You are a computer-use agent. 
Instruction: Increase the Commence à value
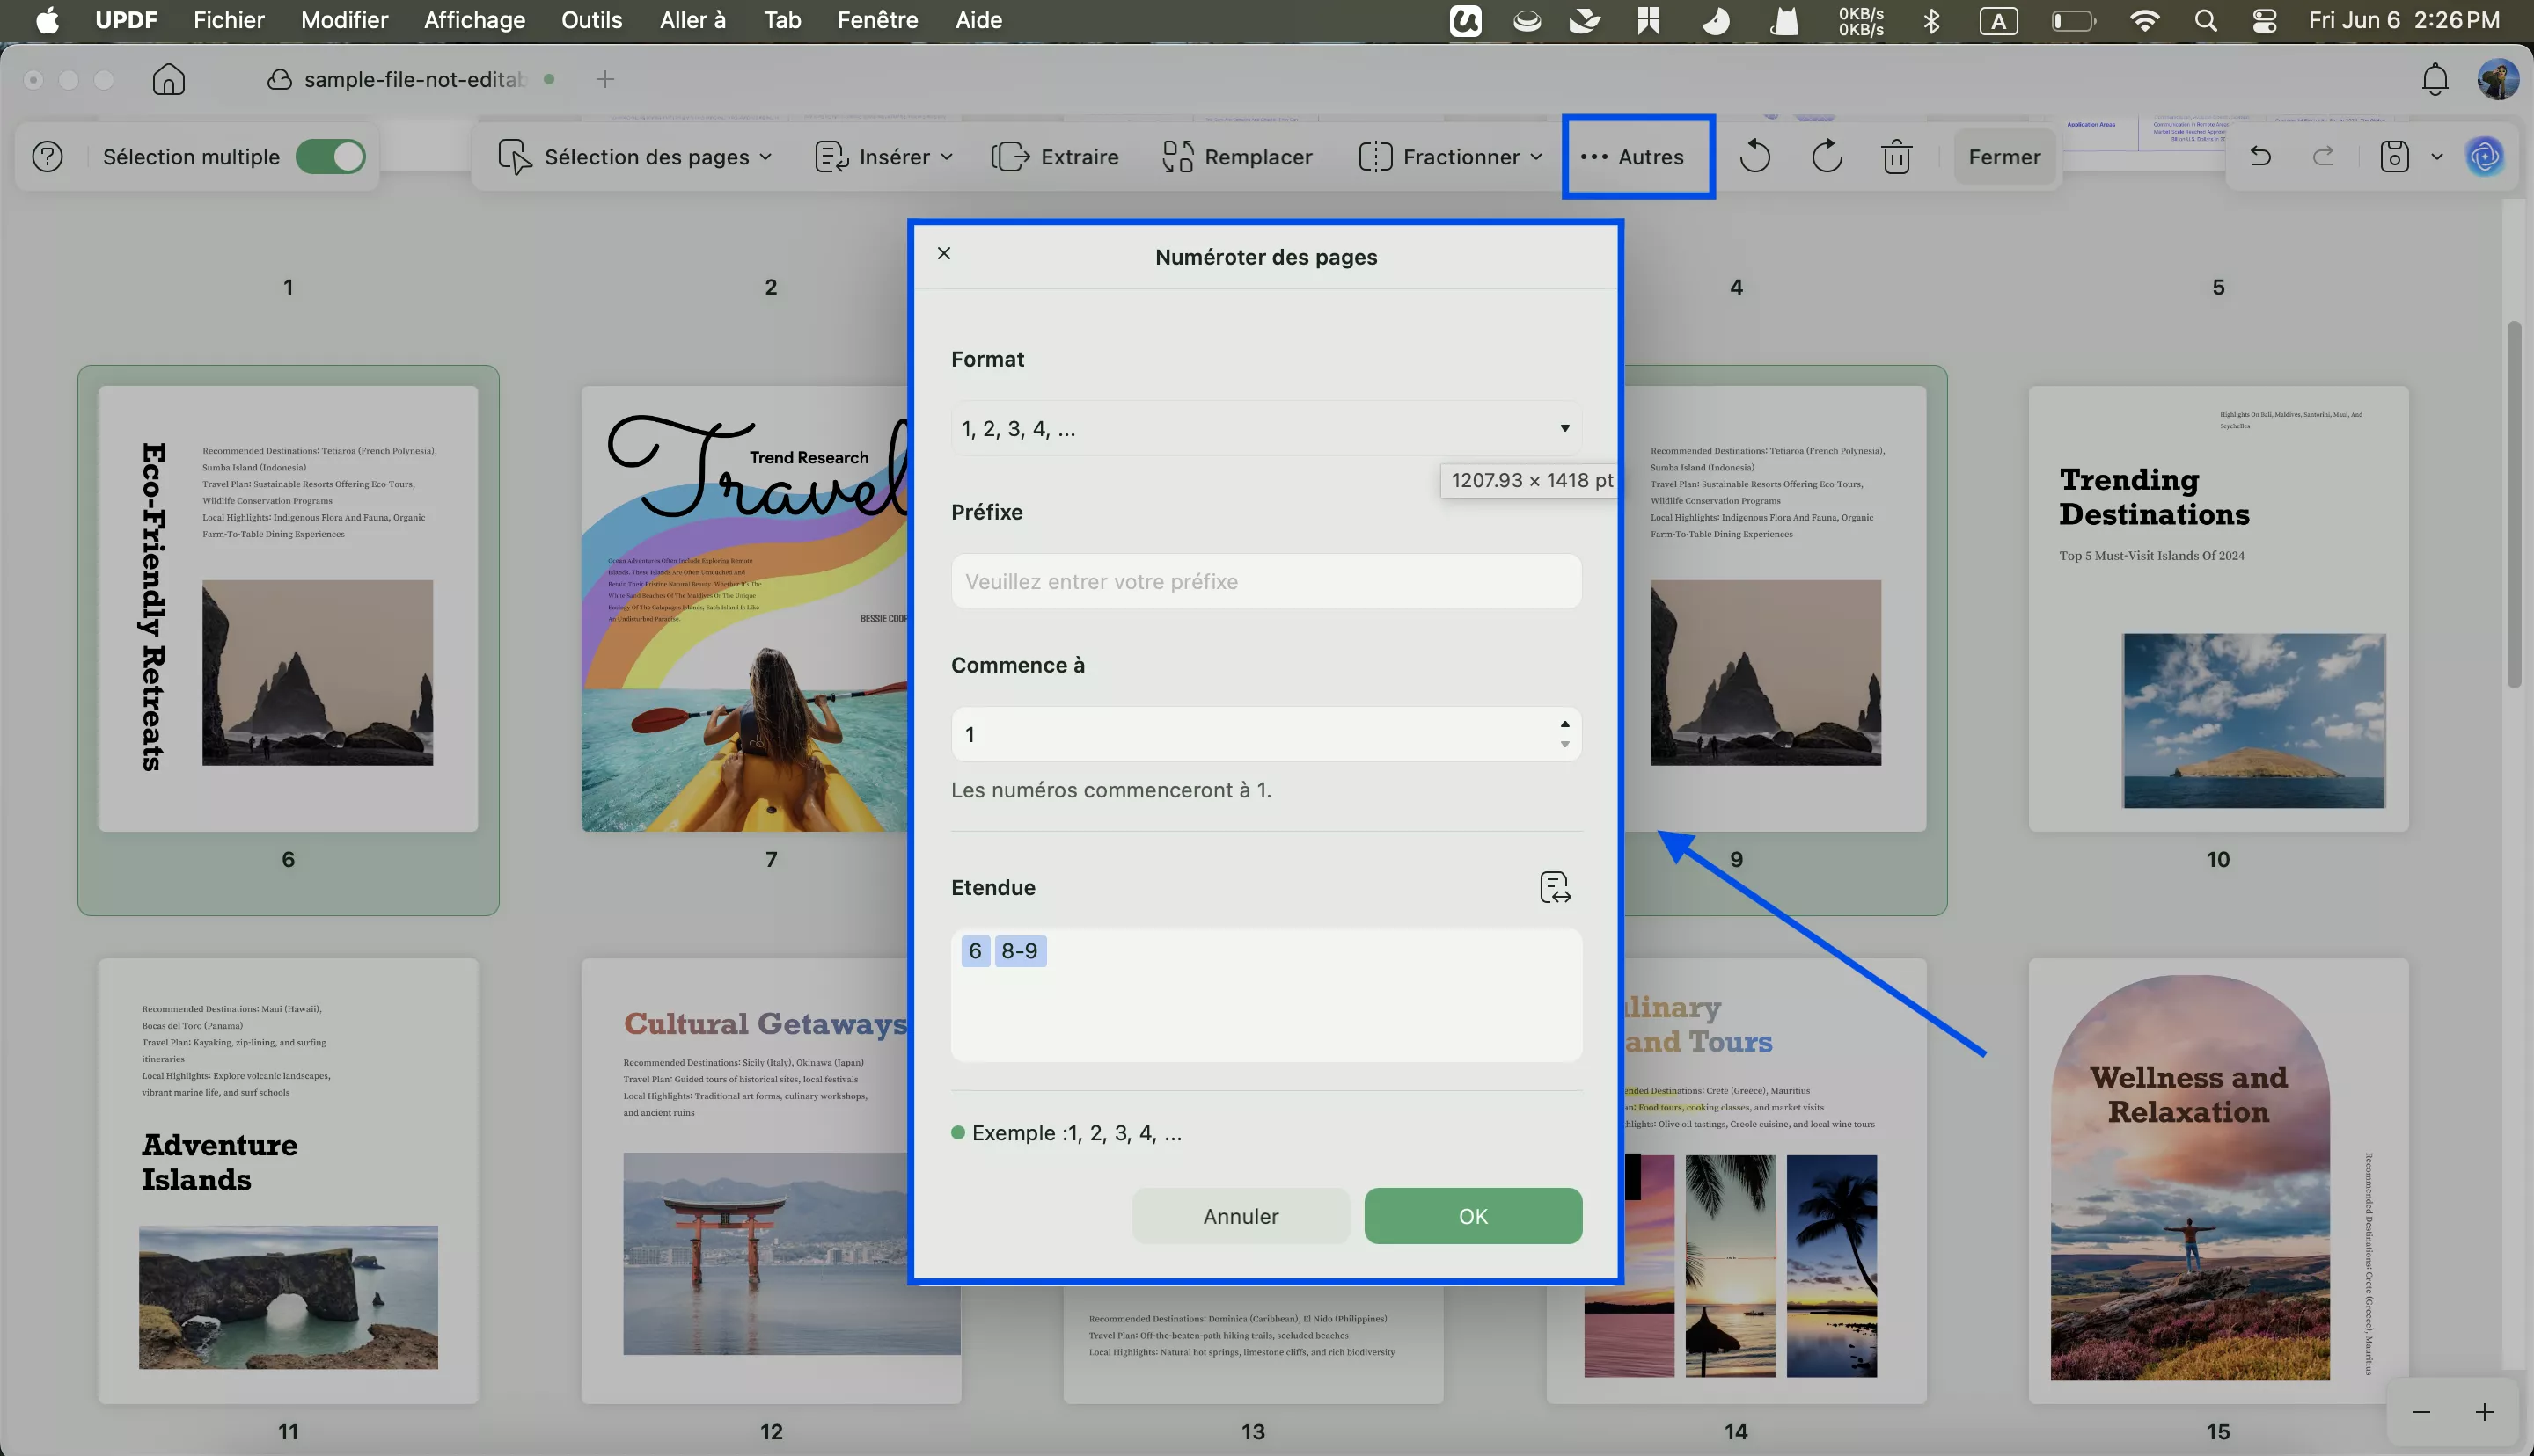pos(1564,724)
